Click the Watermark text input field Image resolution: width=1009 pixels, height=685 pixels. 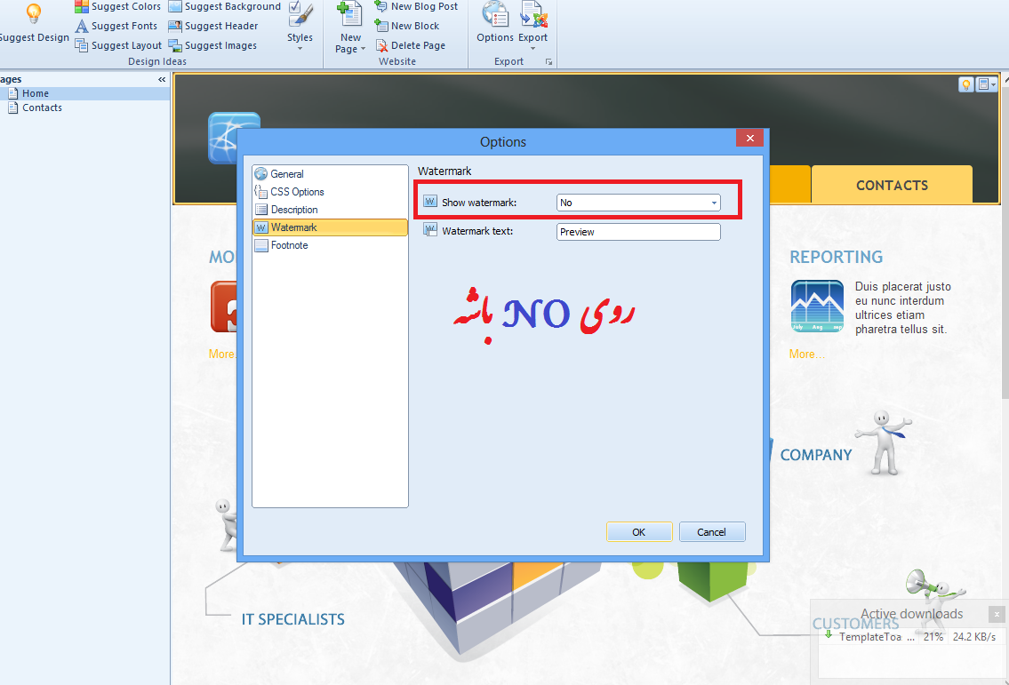point(638,232)
